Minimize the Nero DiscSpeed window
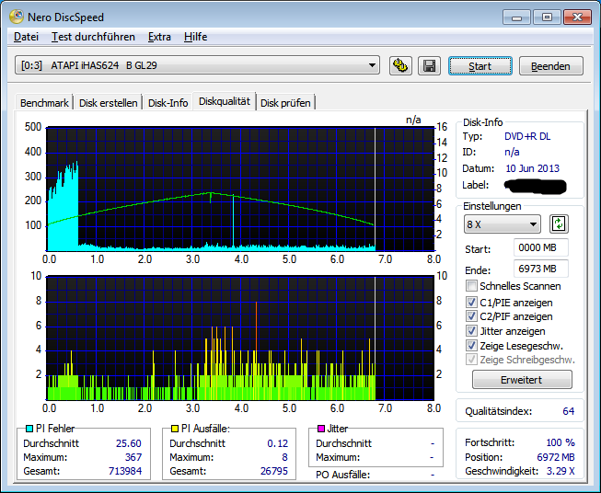The image size is (601, 493). click(516, 17)
